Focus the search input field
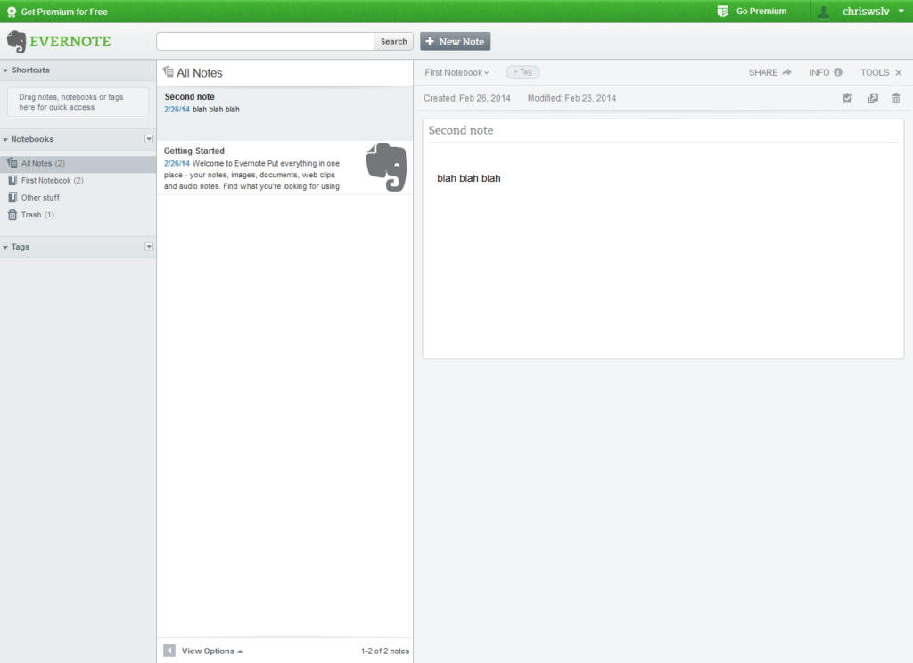913x663 pixels. point(265,41)
